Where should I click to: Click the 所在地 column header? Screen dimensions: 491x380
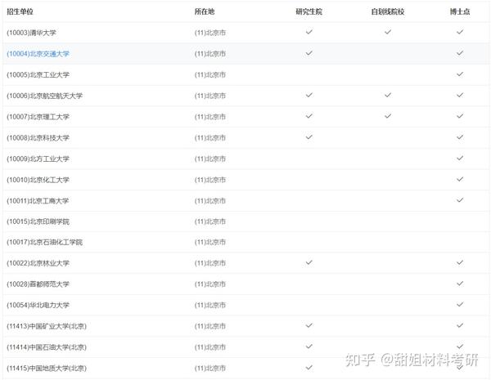[x=205, y=11]
